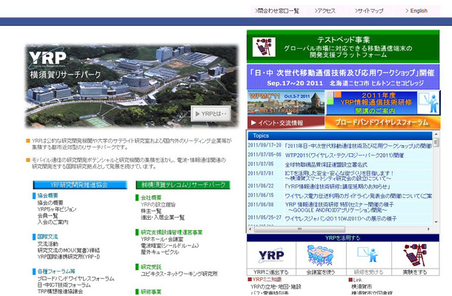The height and width of the screenshot is (296, 452).
Task: Open the YRP研究開発推進協会 blue header
Action: (x=80, y=185)
